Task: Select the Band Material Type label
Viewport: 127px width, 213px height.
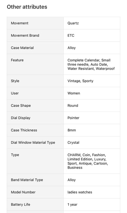Action: (27, 180)
